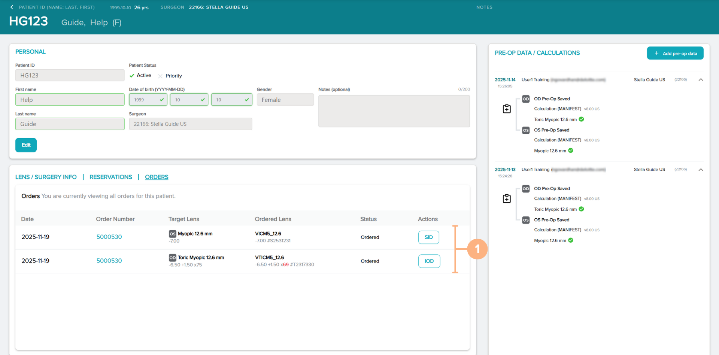
Task: Click OS badge in 2025-11-13 pre-op entry
Action: coord(526,220)
